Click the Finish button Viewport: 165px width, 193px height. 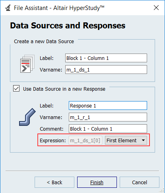pos(97,182)
